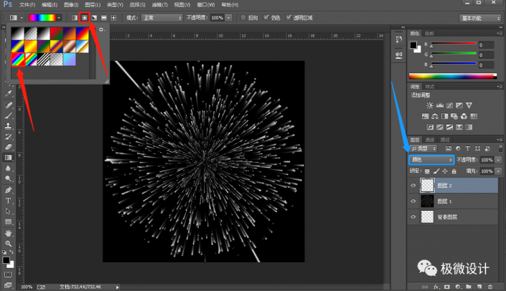Expand the 基本功能 workspace dropdown
Screen dimensions: 506x291
pyautogui.click(x=480, y=17)
